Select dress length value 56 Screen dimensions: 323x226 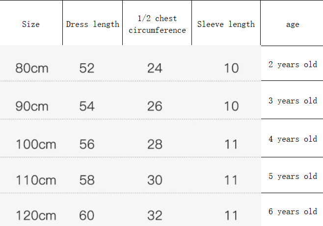(87, 144)
